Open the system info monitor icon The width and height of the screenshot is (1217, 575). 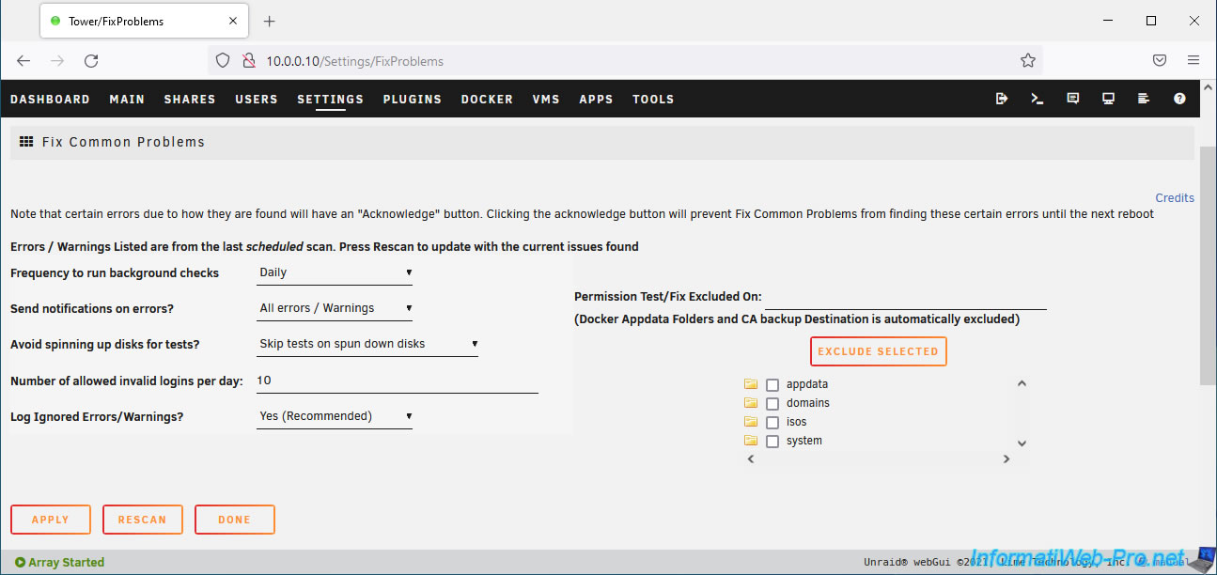(1109, 99)
